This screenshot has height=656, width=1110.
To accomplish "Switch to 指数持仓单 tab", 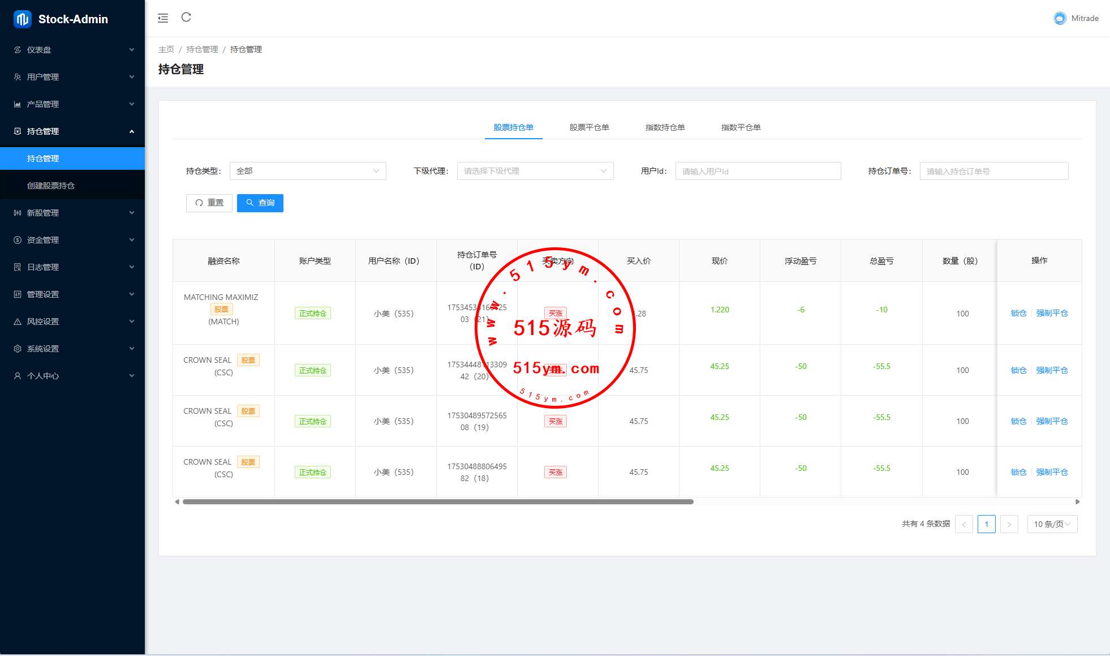I will (x=665, y=127).
